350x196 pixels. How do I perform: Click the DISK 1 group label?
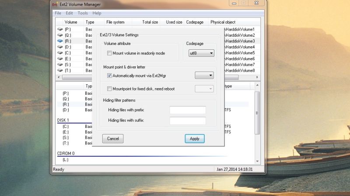click(x=63, y=120)
